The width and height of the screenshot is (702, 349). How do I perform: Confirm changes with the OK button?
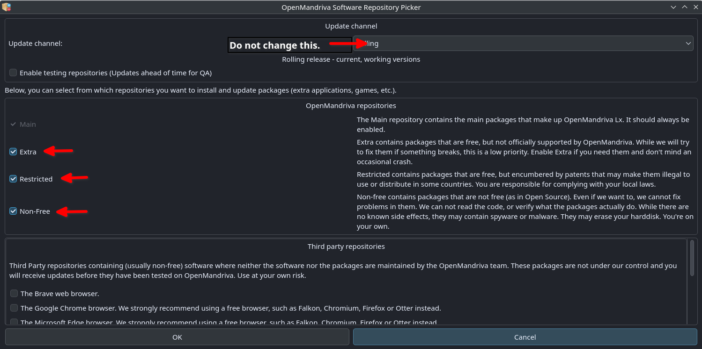(177, 337)
